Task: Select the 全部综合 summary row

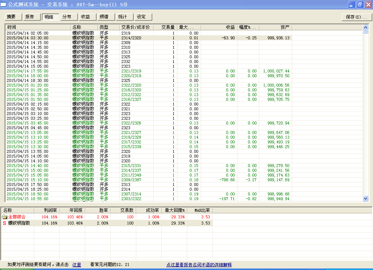Action: [107, 217]
